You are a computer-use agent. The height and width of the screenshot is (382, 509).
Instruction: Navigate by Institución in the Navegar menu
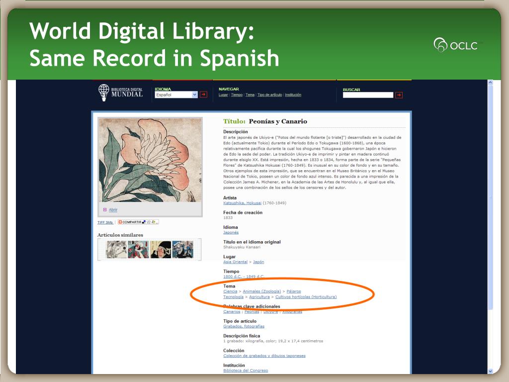pyautogui.click(x=293, y=95)
